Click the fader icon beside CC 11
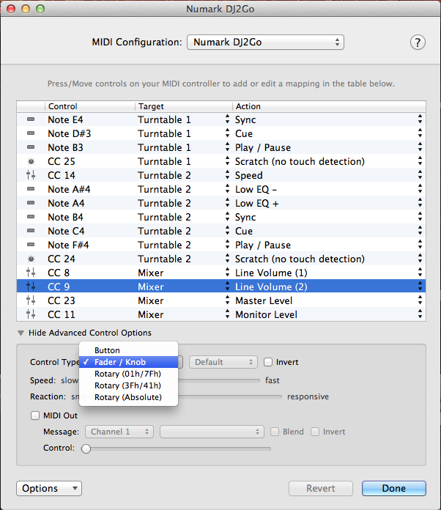The width and height of the screenshot is (441, 510). tap(31, 314)
